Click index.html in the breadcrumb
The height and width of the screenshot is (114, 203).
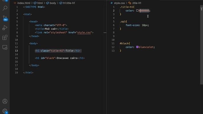24,3
